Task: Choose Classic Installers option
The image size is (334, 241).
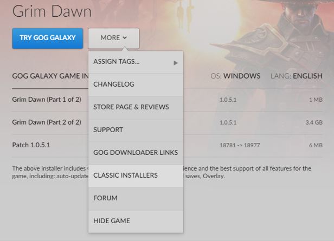Action: (x=136, y=175)
